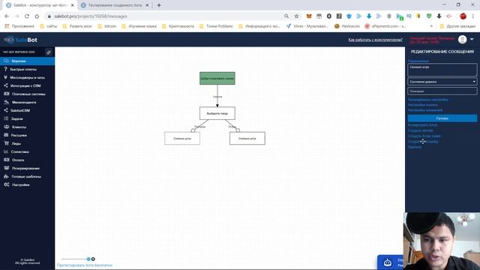The image size is (480, 270).
Task: Click the project switch icon beside project name
Action: (x=48, y=52)
